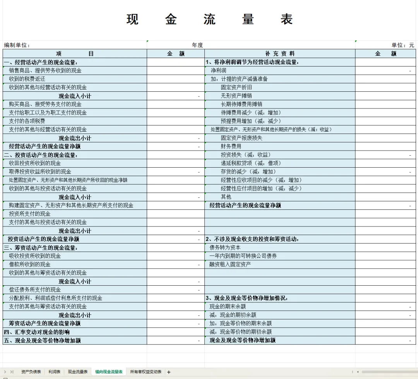Image resolution: width=418 pixels, height=379 pixels.
Task: Click the 净利润 cell
Action: pyautogui.click(x=280, y=70)
